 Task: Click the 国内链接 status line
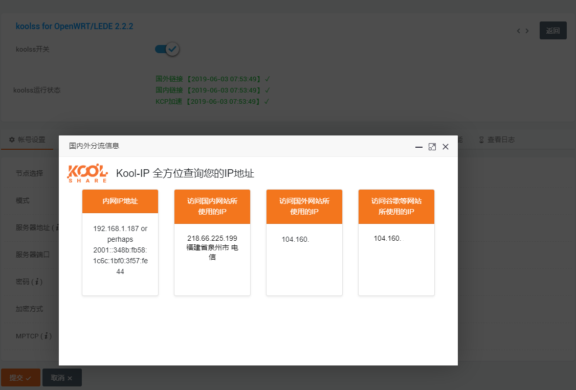(x=213, y=90)
